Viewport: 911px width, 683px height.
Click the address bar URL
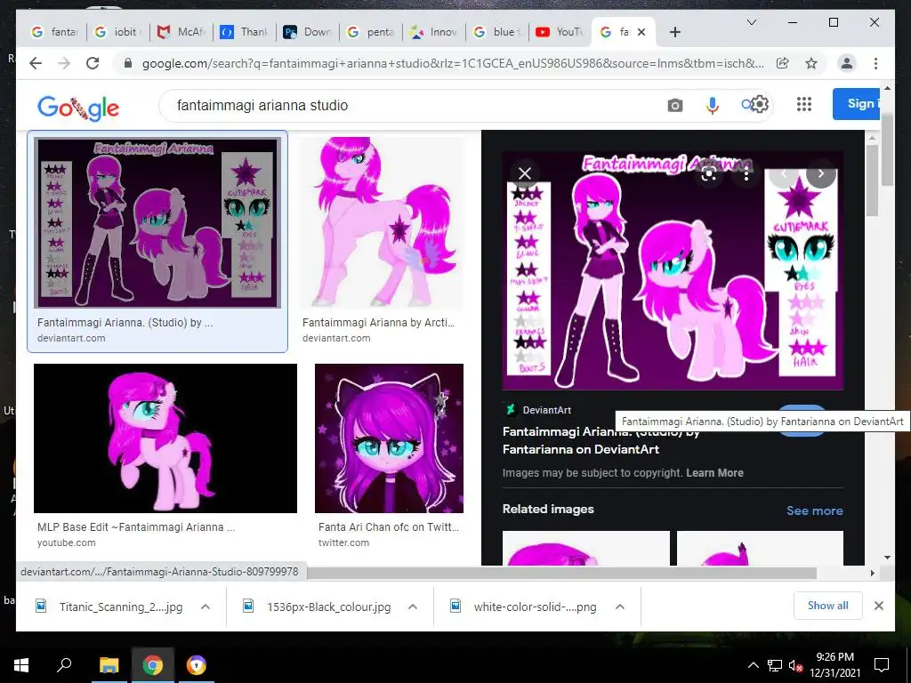point(453,63)
